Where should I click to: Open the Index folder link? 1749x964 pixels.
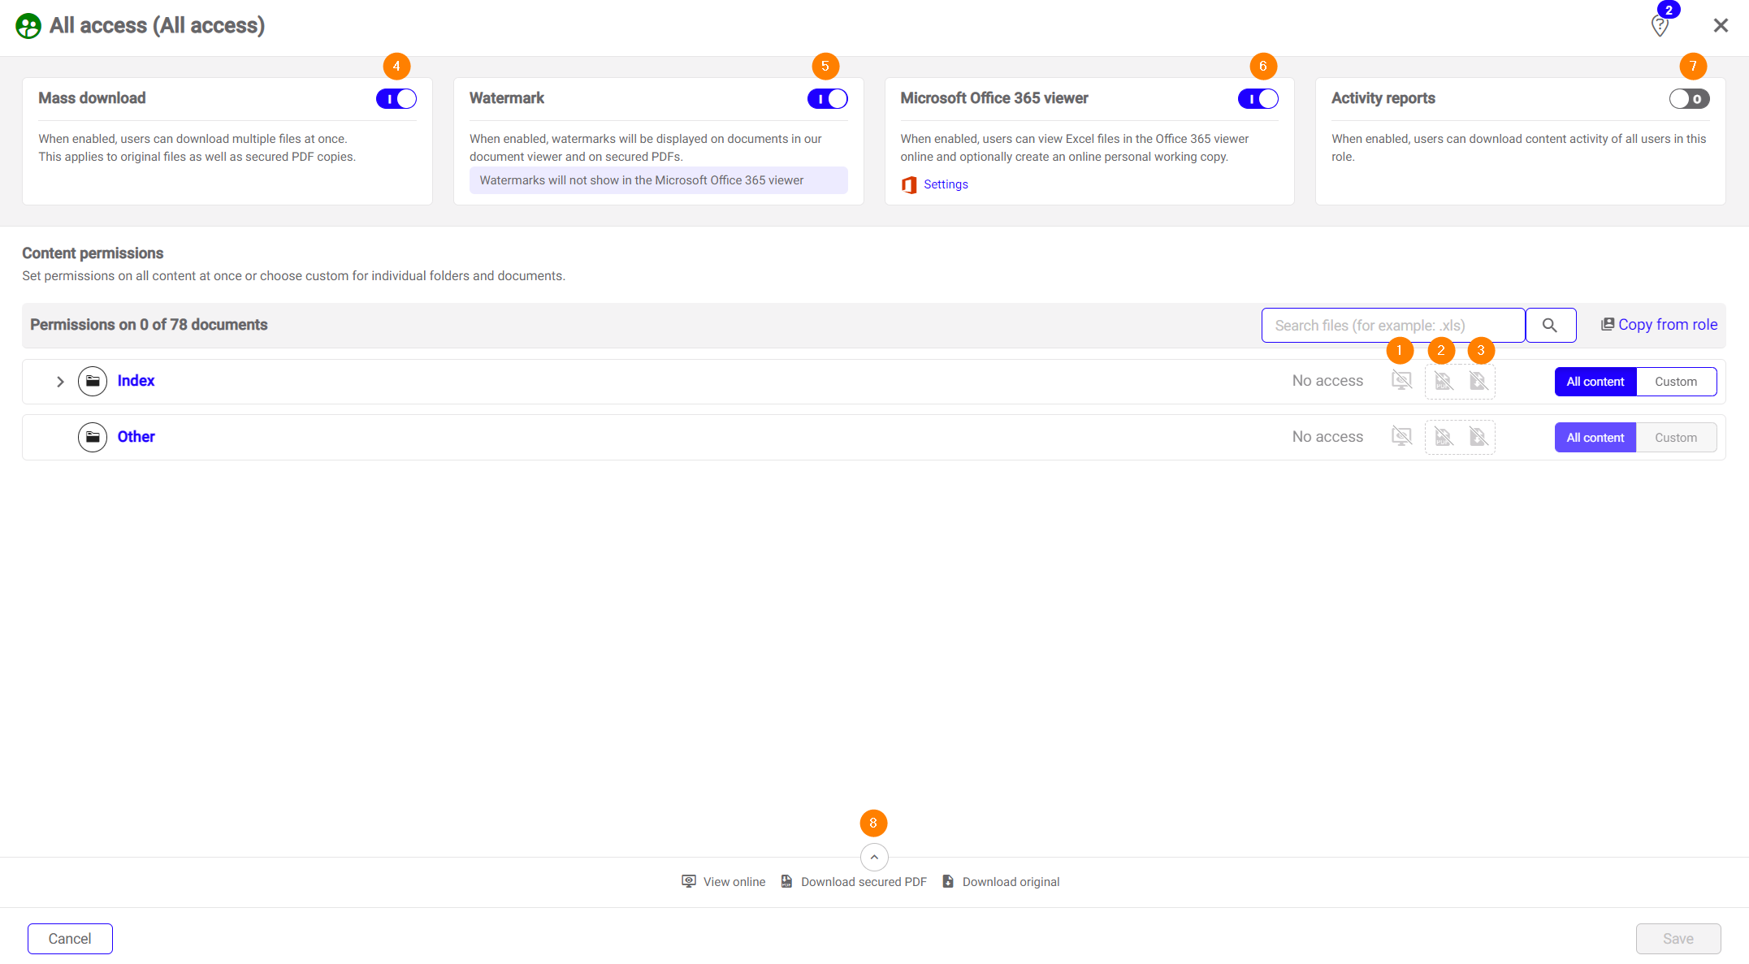[136, 381]
